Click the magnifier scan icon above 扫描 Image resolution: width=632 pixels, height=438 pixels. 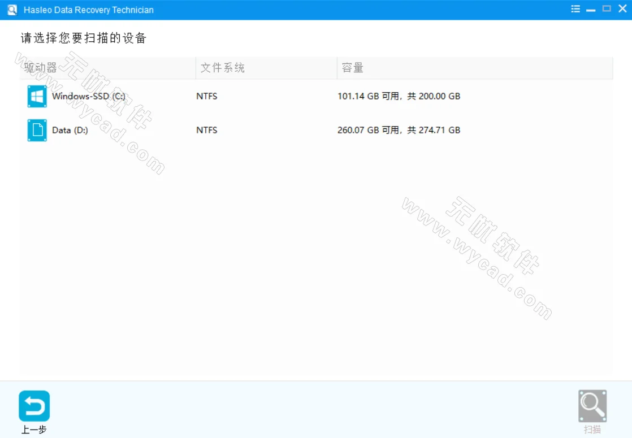coord(592,406)
